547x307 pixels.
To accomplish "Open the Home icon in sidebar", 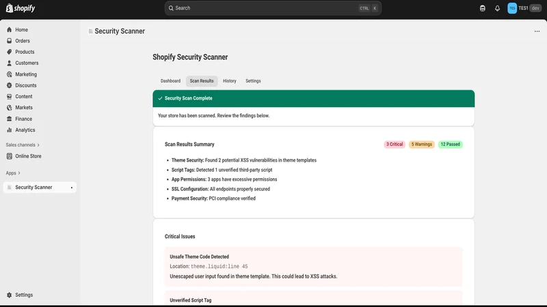I will click(x=10, y=30).
